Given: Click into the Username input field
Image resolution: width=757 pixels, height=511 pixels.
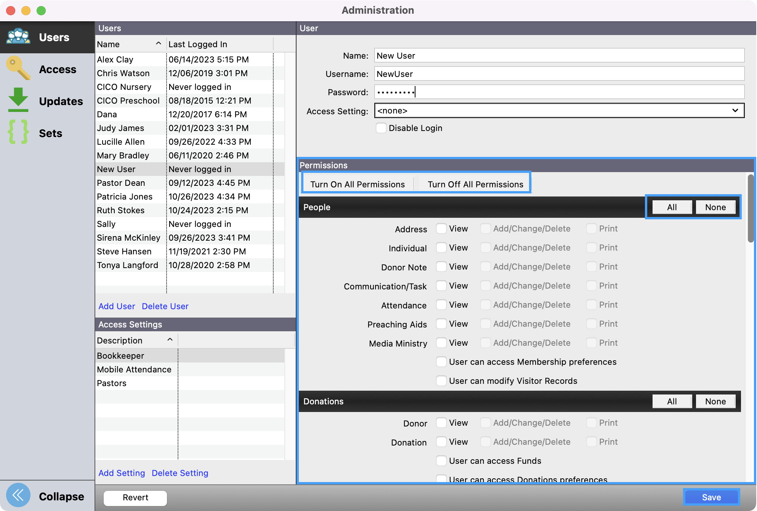Looking at the screenshot, I should pos(559,74).
